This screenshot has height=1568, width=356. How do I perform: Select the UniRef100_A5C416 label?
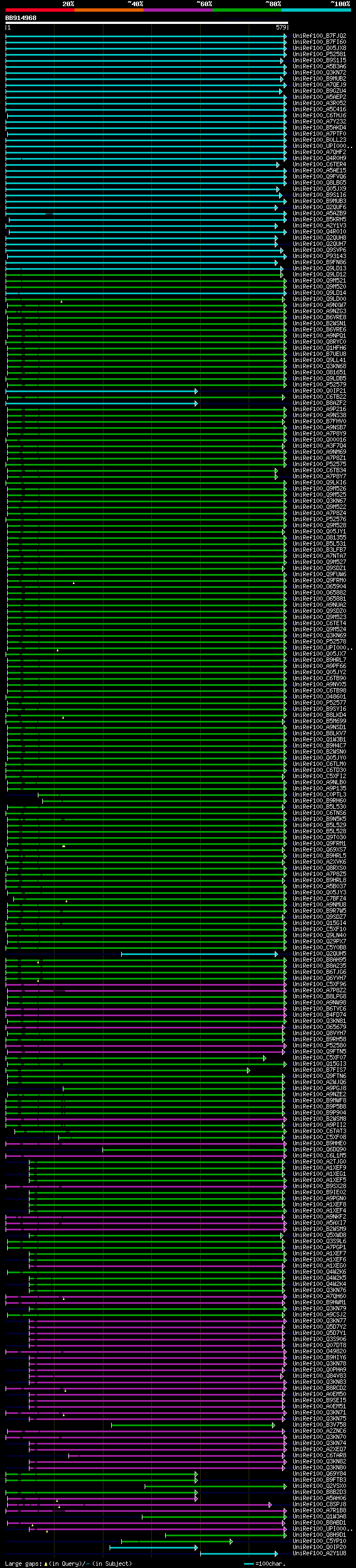point(319,109)
